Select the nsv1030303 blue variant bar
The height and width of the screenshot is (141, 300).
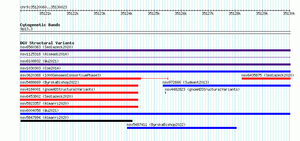point(155,72)
